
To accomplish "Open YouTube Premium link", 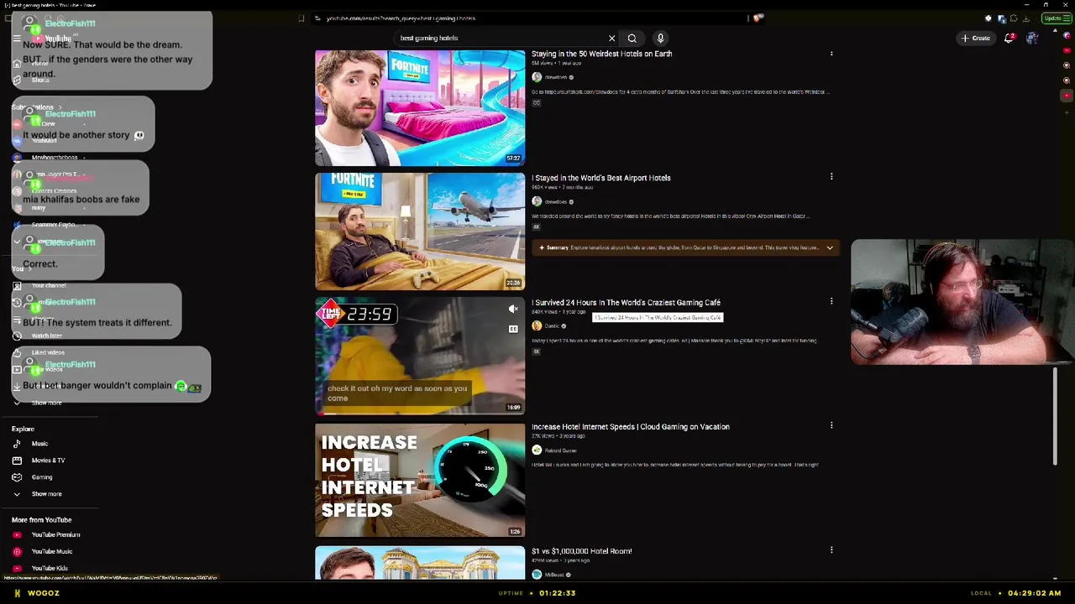I will pyautogui.click(x=55, y=534).
